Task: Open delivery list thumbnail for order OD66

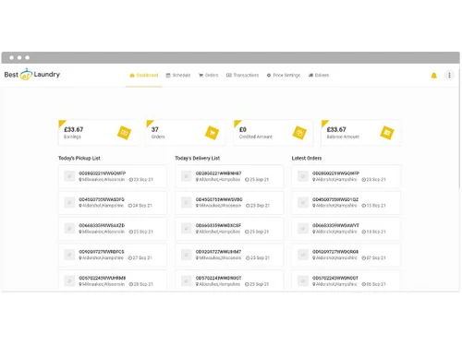Action: pyautogui.click(x=187, y=229)
